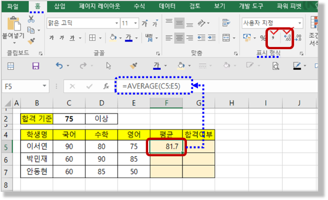Open the ribbon borders dropdown arrow
Screen dimensions: 328x200
tap(100, 38)
